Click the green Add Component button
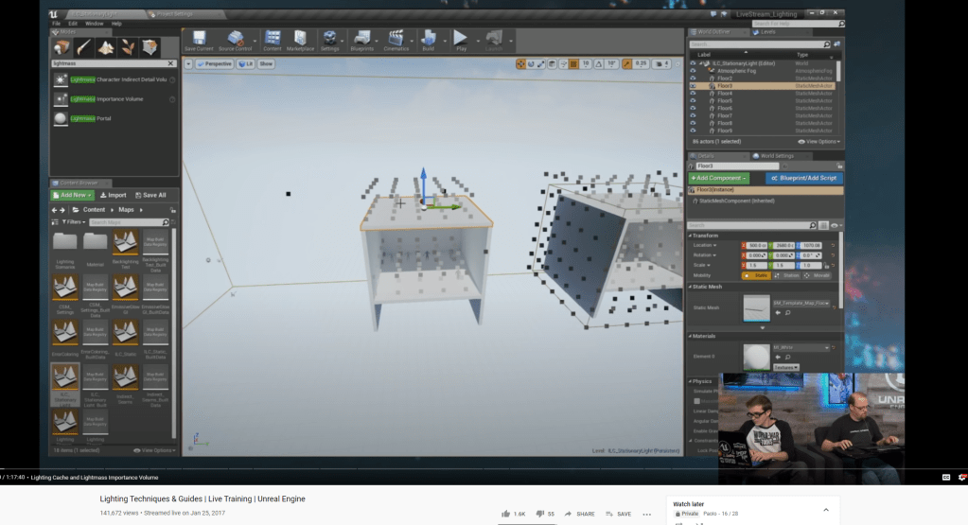 pos(721,178)
